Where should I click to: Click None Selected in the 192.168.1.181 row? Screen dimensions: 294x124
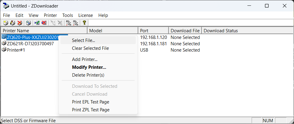[185, 44]
